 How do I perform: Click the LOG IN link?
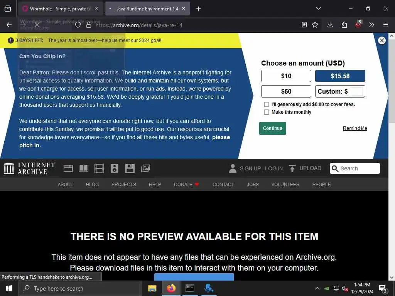pos(274,169)
